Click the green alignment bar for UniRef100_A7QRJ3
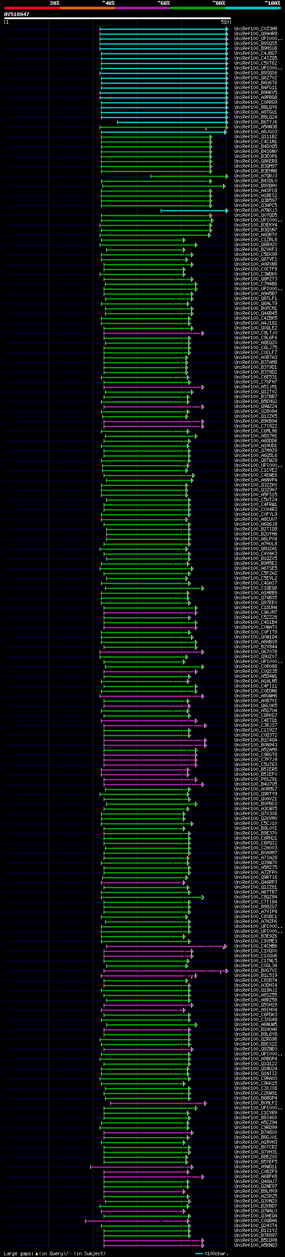 pos(189,176)
